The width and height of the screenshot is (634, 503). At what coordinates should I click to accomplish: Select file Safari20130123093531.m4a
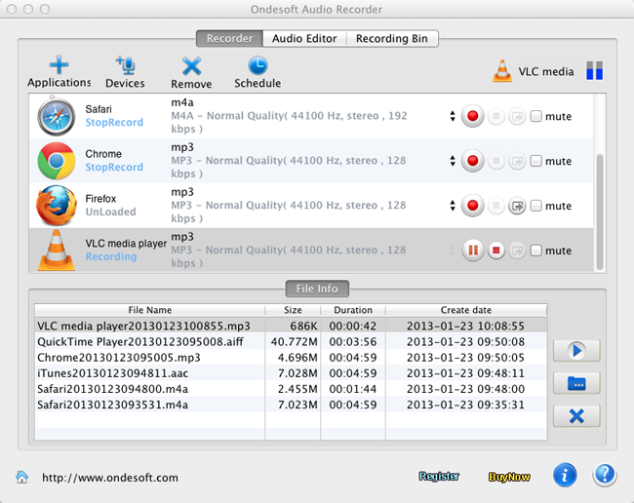113,405
